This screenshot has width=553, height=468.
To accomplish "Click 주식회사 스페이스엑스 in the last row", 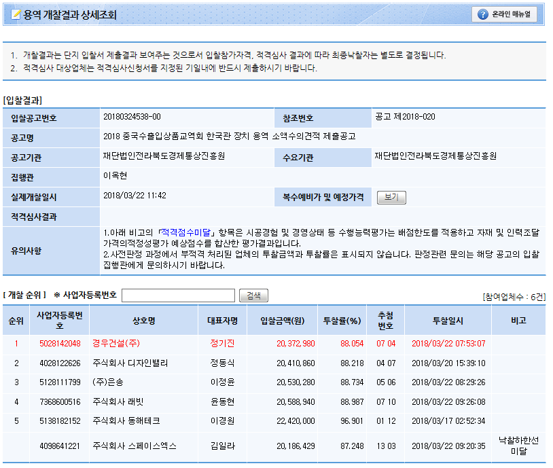I will tap(134, 446).
